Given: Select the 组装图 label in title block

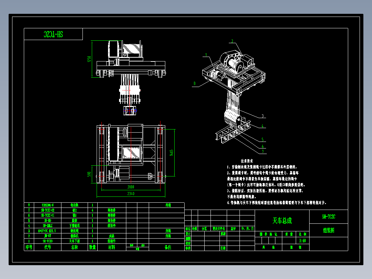Looking at the screenshot, I should (329, 230).
